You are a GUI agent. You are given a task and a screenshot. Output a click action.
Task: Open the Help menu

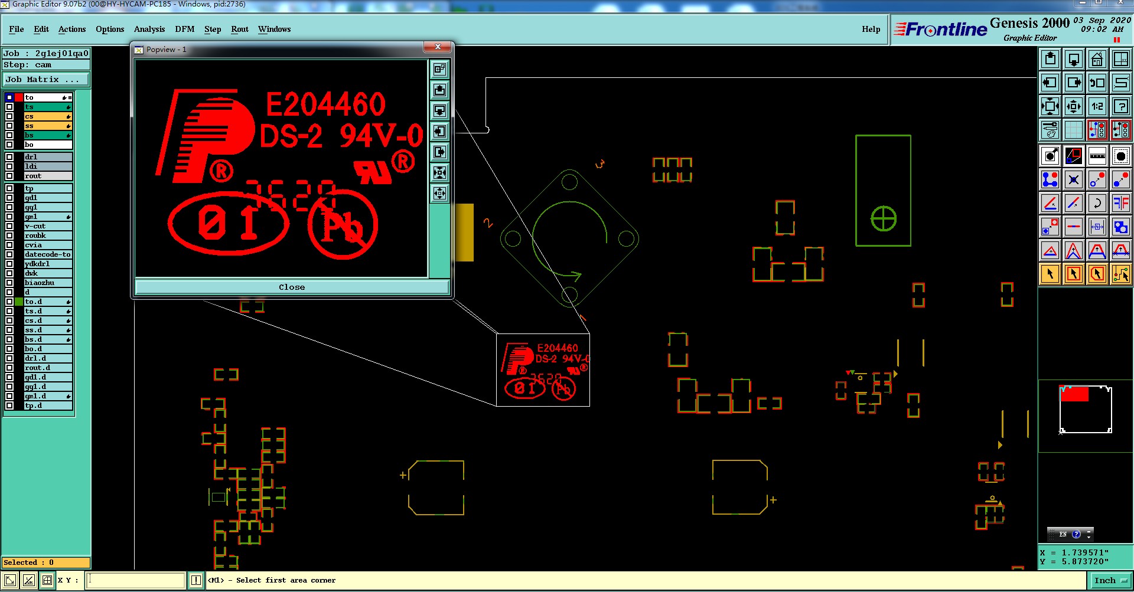coord(871,29)
